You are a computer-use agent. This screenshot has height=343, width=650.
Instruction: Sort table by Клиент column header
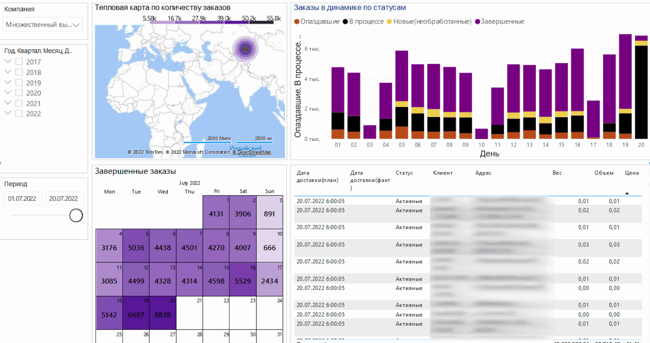pyautogui.click(x=443, y=173)
